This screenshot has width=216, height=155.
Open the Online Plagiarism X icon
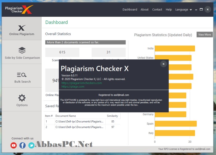point(22,28)
